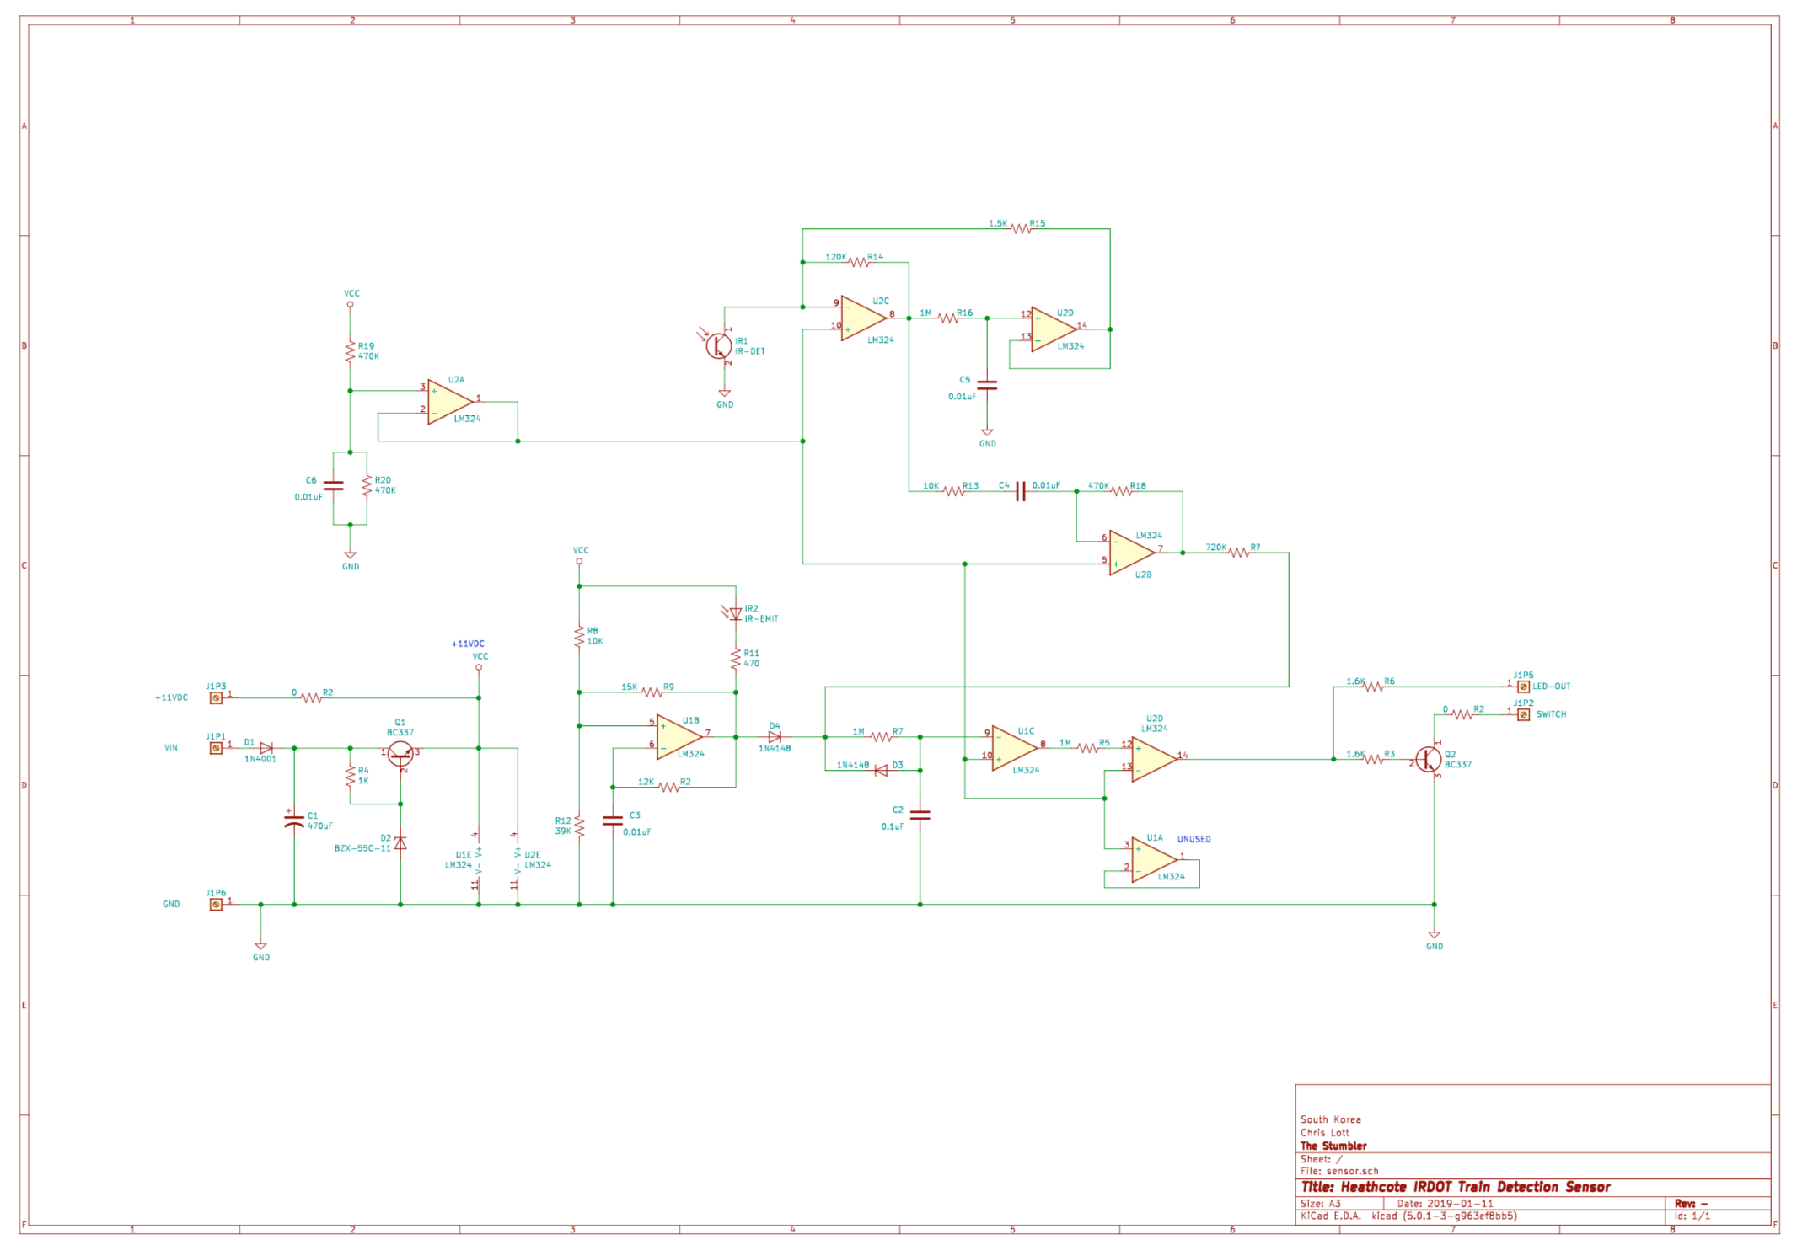Pick the 720K R? resistor symbol
This screenshot has height=1245, width=1797.
point(1238,553)
